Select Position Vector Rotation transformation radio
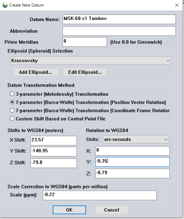Viewport: 184px width, 219px height. (12, 102)
